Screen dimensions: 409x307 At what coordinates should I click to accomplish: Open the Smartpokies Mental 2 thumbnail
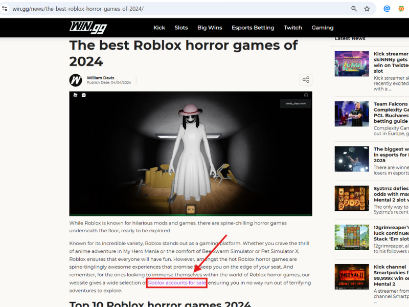pyautogui.click(x=352, y=277)
